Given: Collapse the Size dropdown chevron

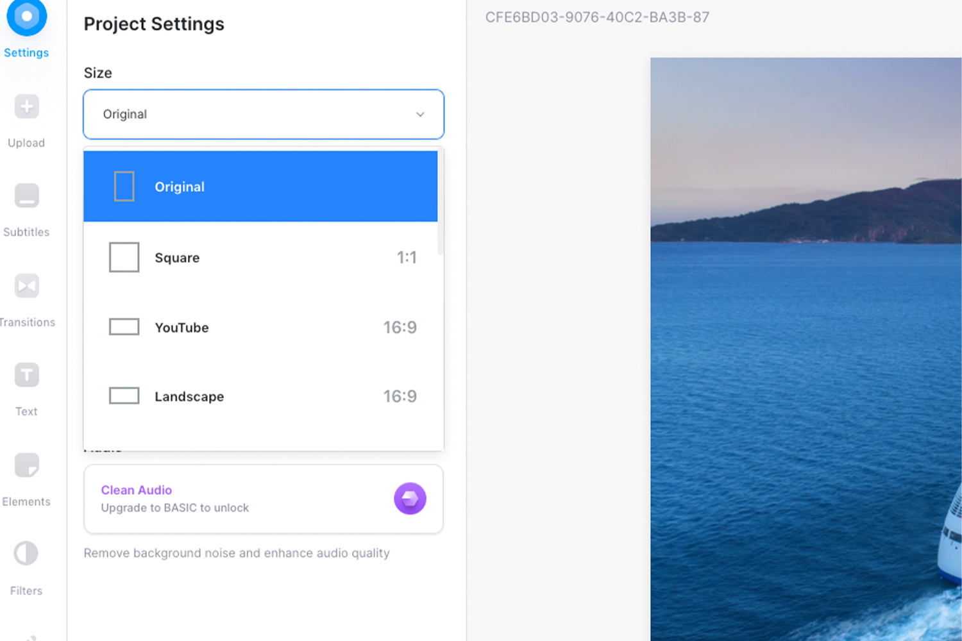Looking at the screenshot, I should (x=420, y=114).
